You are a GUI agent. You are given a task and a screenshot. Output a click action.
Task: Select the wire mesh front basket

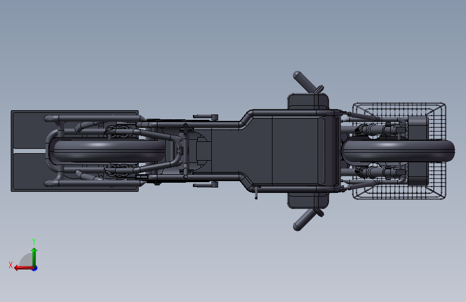coord(399,151)
